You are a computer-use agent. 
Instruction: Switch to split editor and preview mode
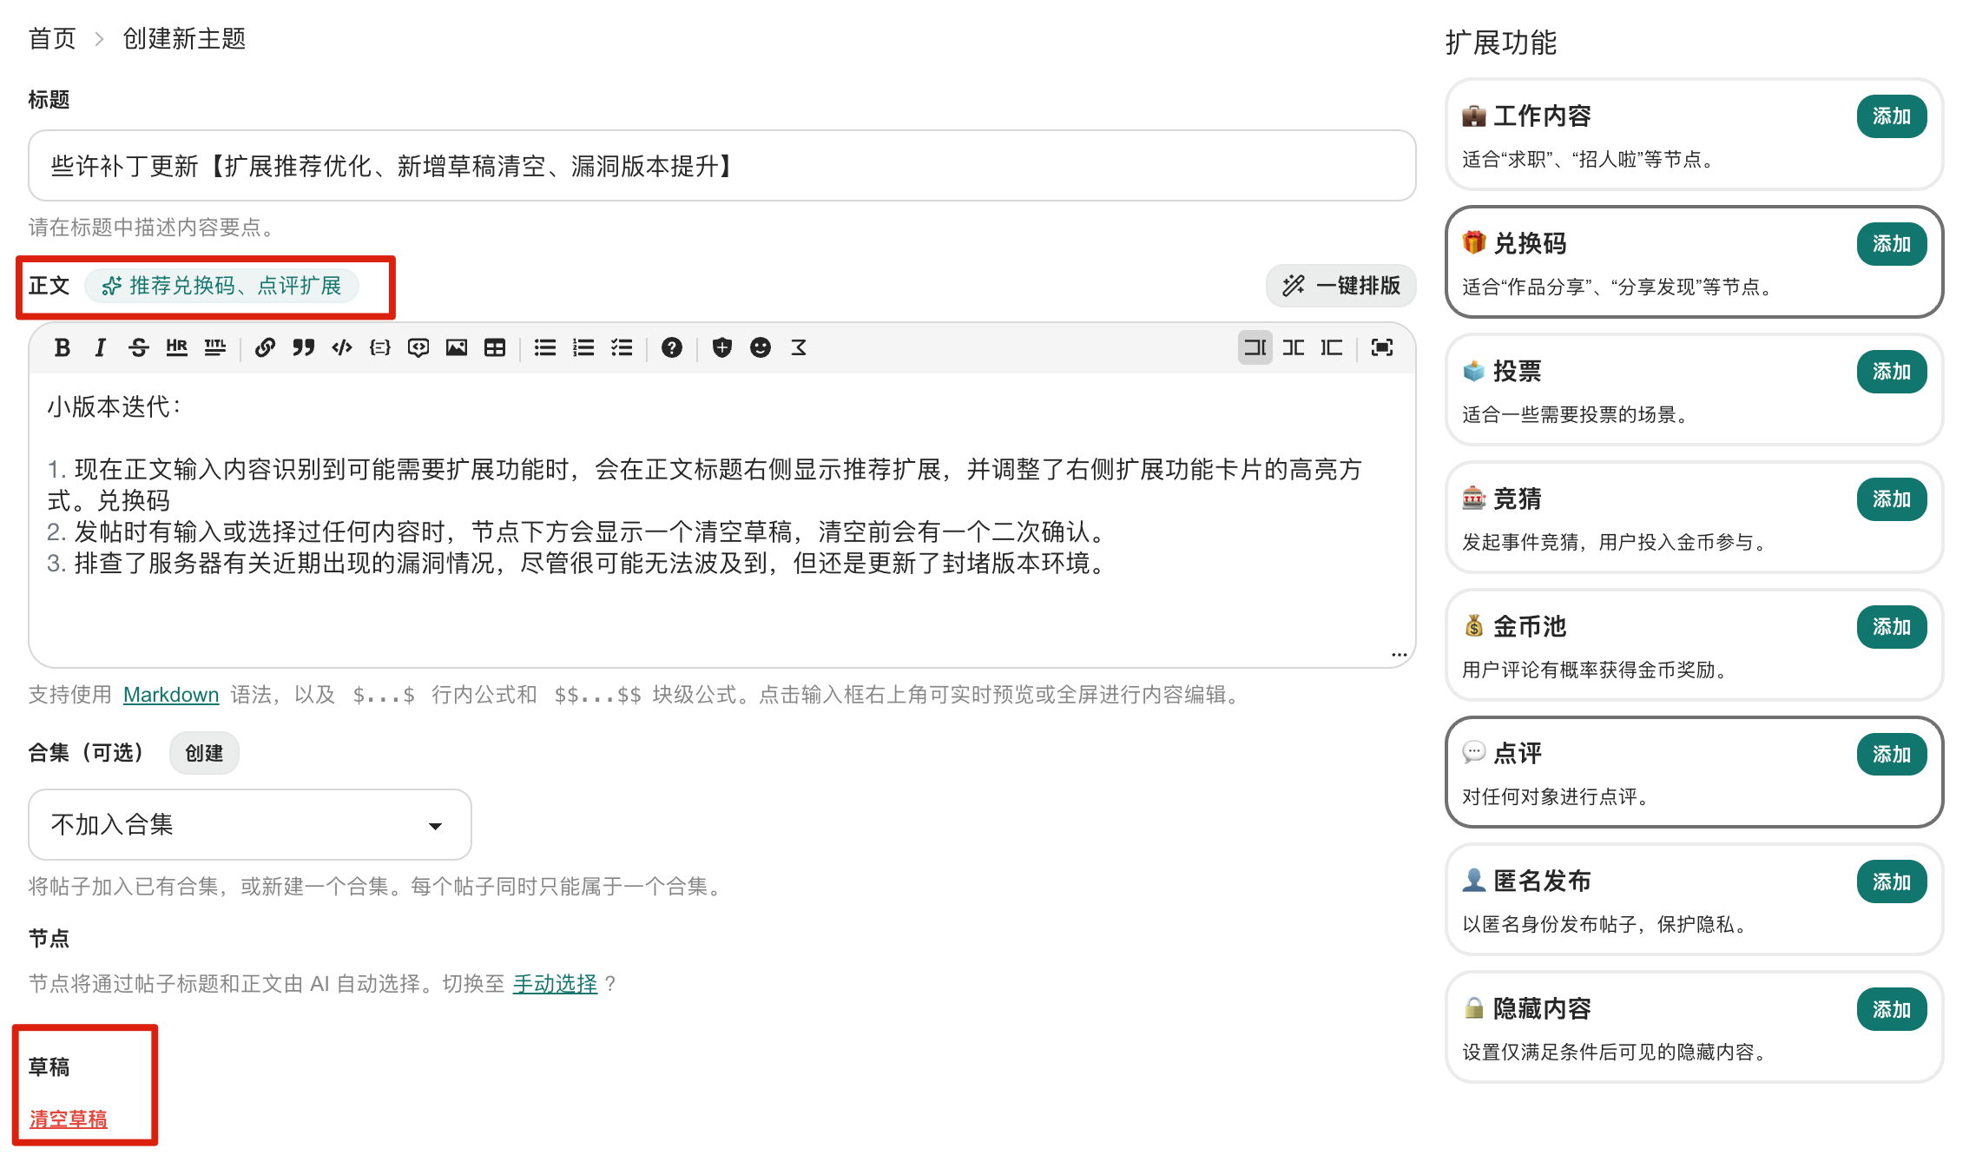click(x=1293, y=348)
